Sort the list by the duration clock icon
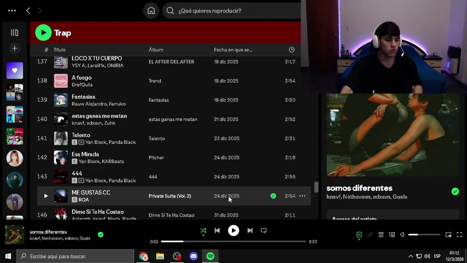467x263 pixels. [x=292, y=50]
